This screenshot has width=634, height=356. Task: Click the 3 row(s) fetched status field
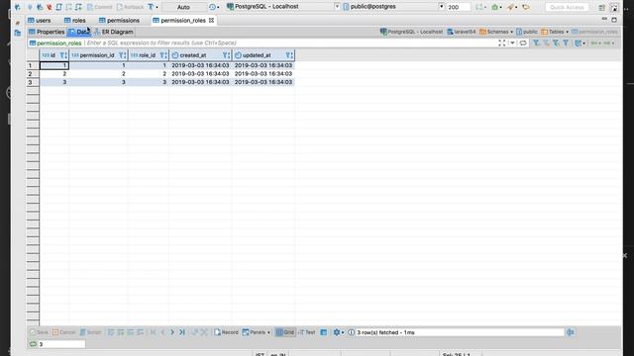459,332
